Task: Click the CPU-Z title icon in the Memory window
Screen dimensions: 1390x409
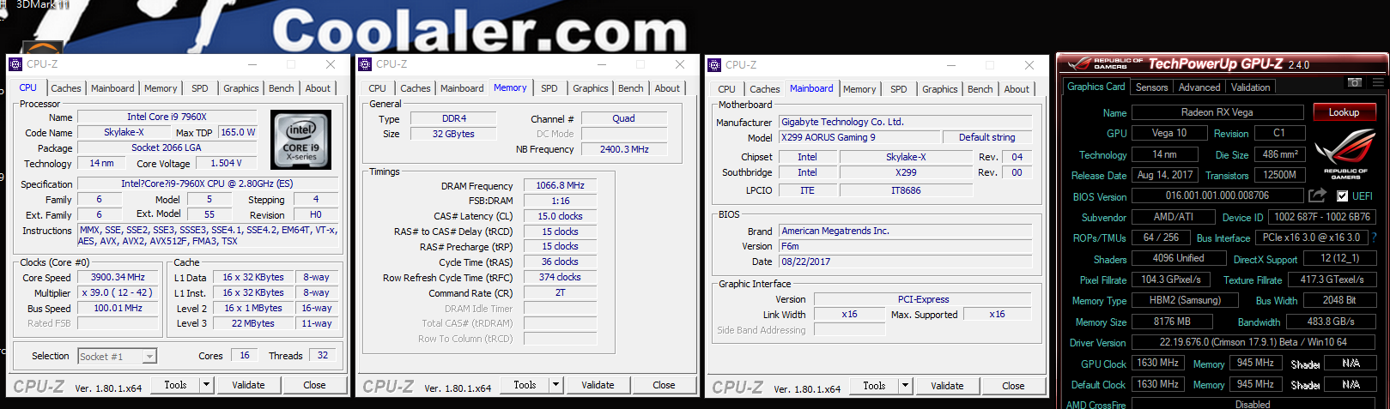Action: [365, 64]
